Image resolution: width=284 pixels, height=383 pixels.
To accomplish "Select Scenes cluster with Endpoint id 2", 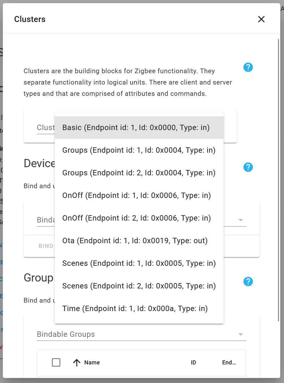I will point(139,286).
